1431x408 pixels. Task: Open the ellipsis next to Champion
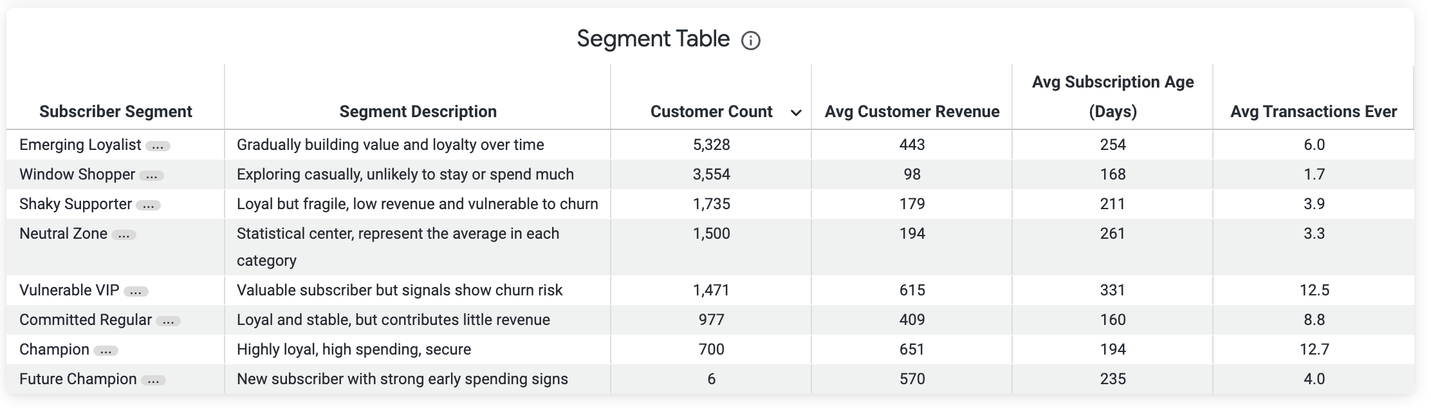106,351
